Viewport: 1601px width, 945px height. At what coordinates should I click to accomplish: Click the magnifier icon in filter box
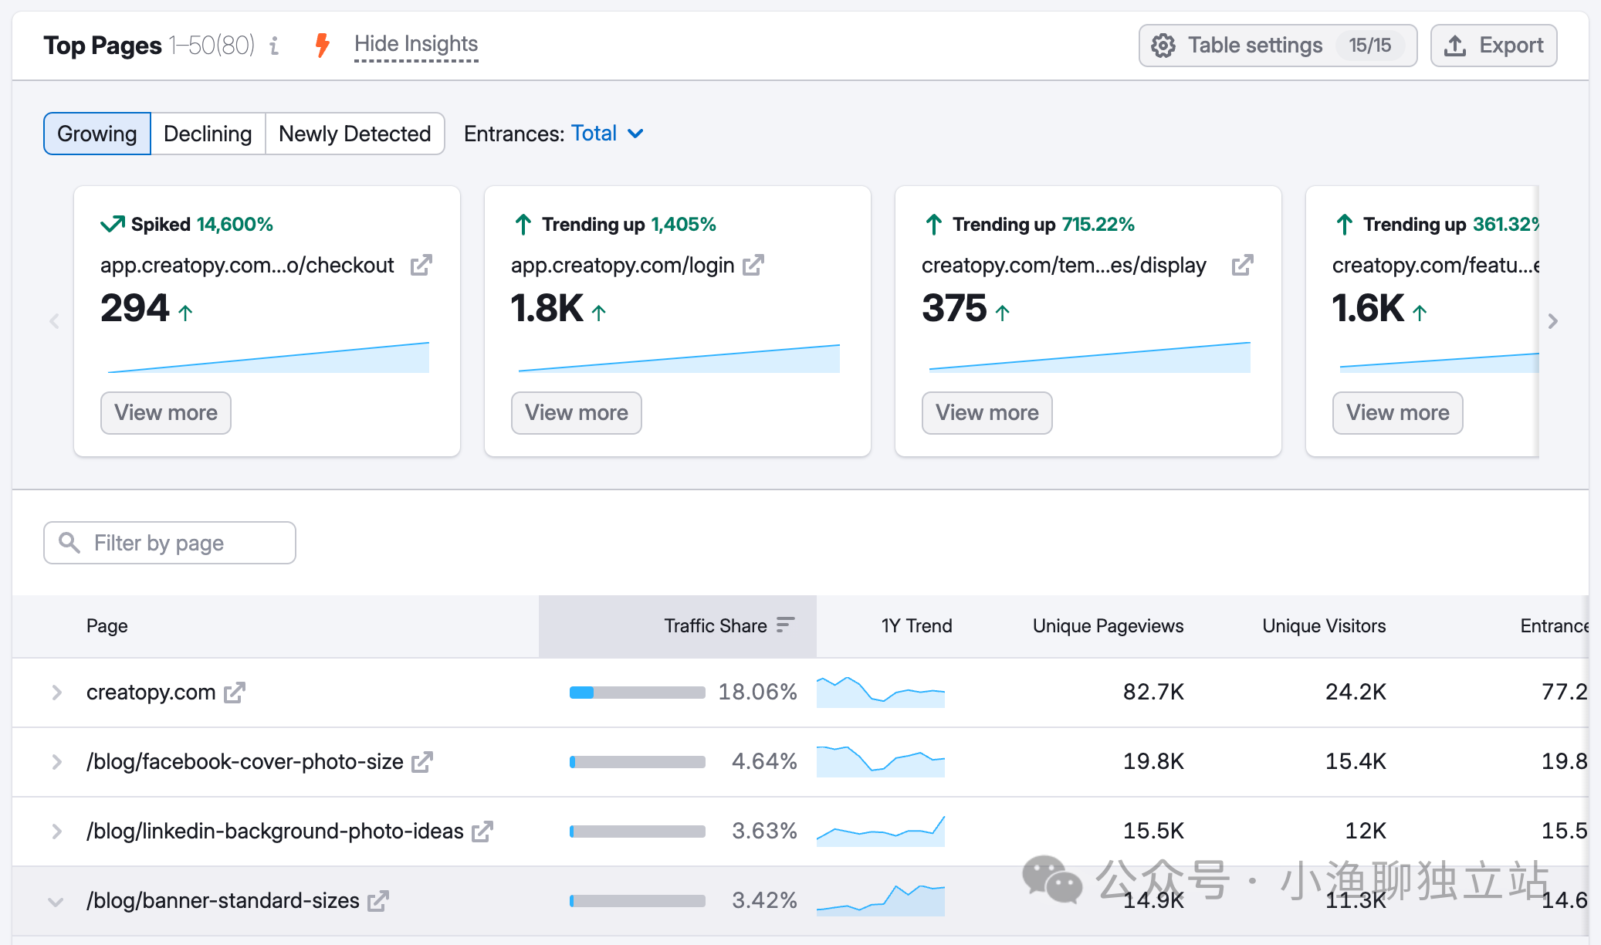click(x=69, y=543)
